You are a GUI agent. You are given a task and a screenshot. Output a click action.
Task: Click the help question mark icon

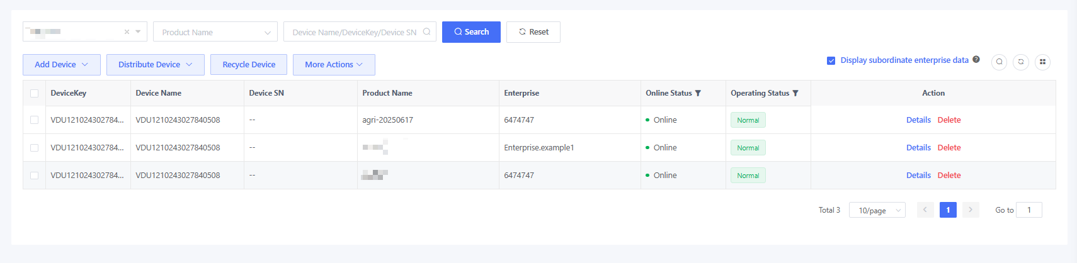coord(976,60)
